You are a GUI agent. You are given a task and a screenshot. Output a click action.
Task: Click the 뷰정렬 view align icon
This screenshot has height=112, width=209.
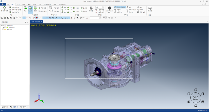click(91, 9)
